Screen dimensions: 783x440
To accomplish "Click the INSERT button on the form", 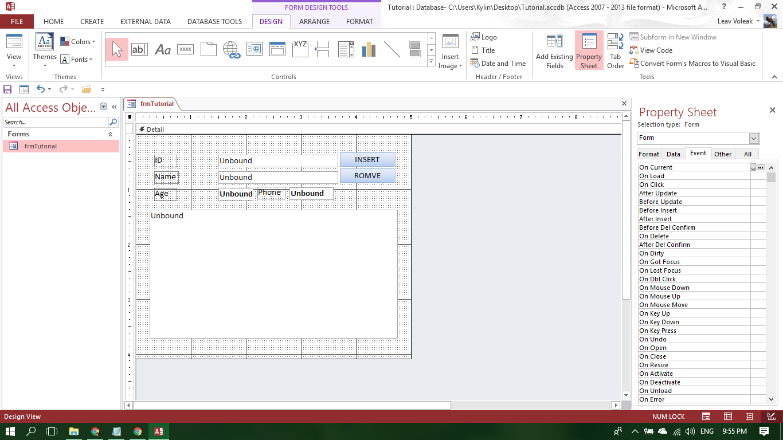I will (367, 160).
